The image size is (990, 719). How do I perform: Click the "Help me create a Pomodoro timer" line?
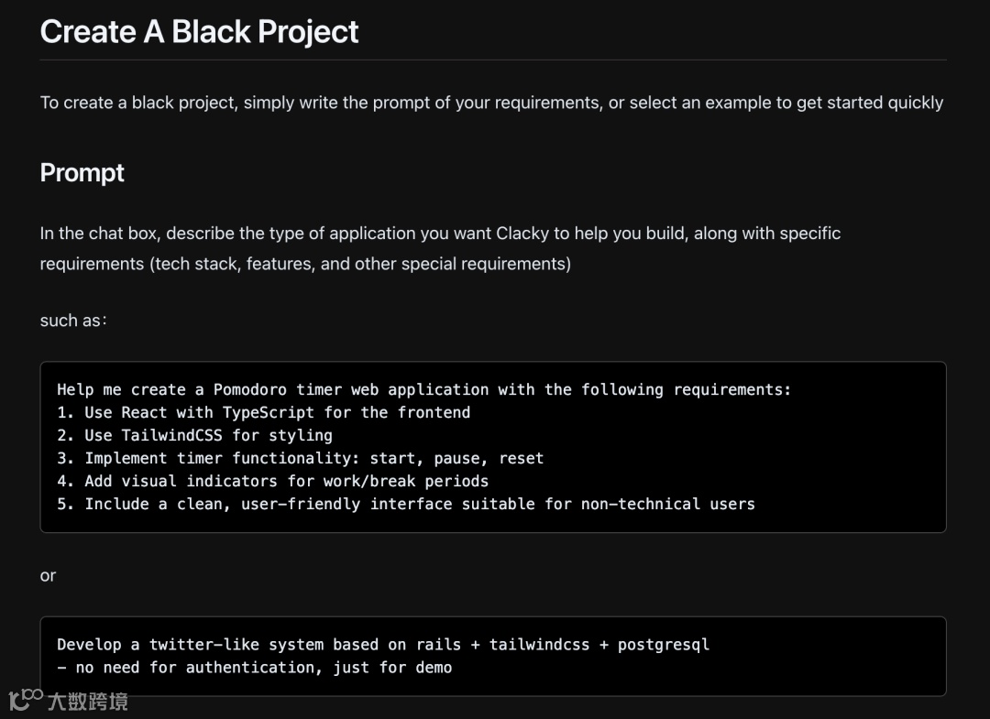tap(423, 389)
